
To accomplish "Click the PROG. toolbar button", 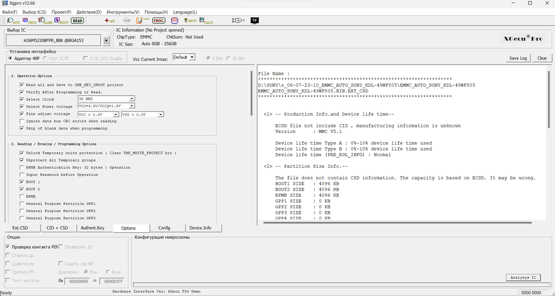I will pos(159,20).
